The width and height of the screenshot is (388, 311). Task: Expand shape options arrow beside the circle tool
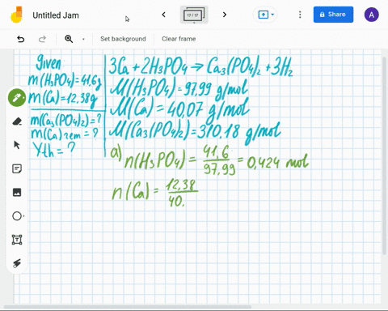pyautogui.click(x=24, y=216)
